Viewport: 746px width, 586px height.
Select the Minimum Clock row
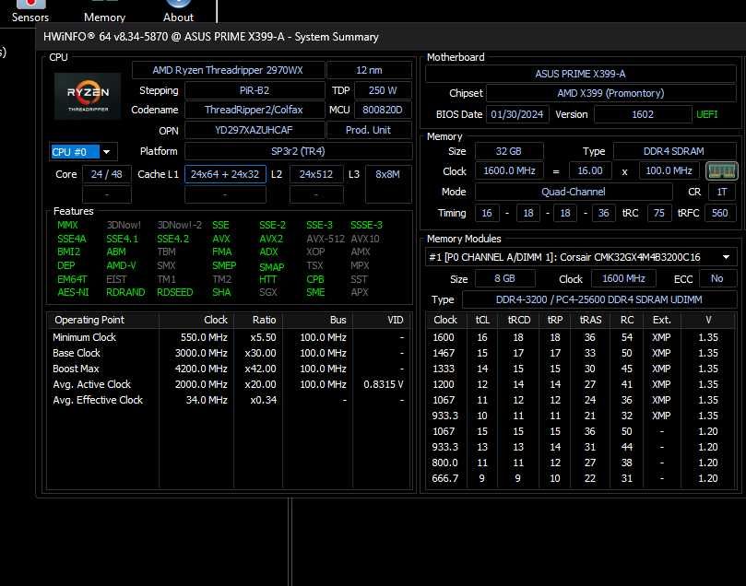coord(229,337)
